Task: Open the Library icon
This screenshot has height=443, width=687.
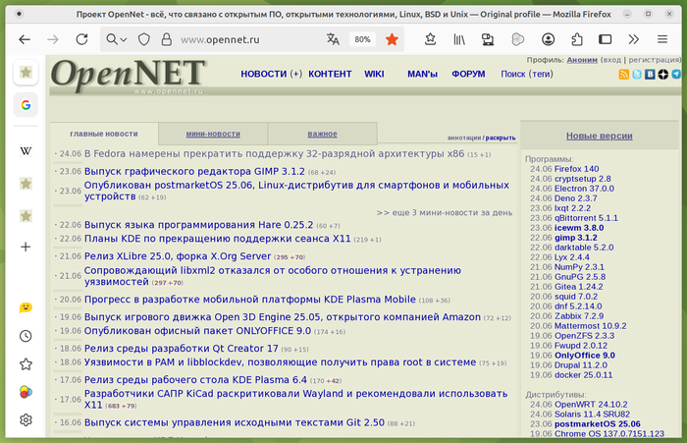Action: [459, 39]
